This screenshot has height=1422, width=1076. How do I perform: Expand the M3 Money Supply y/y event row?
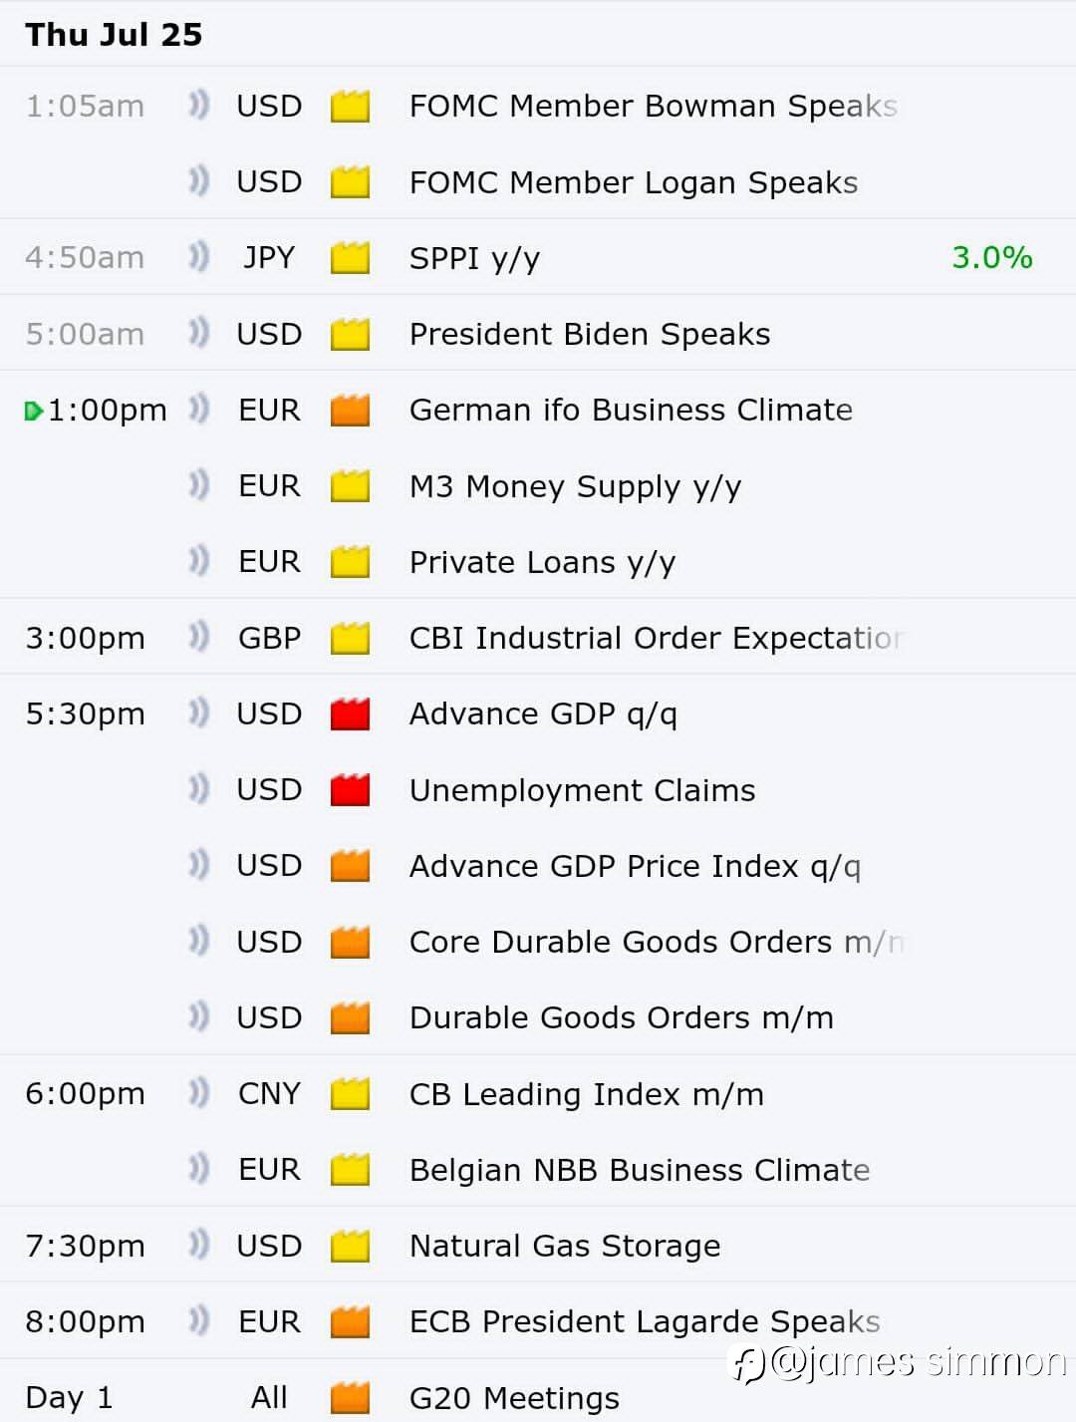[575, 486]
